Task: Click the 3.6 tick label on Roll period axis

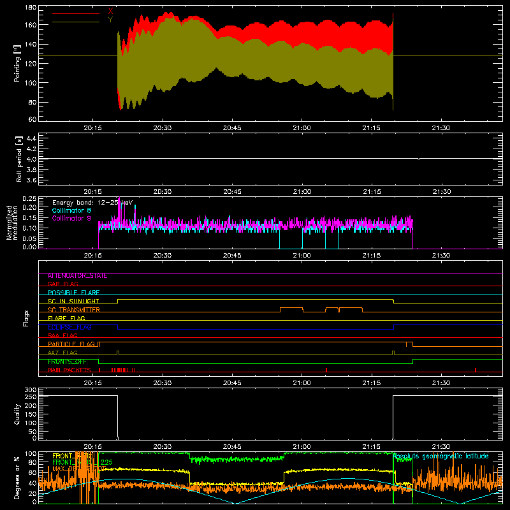Action: [31, 180]
